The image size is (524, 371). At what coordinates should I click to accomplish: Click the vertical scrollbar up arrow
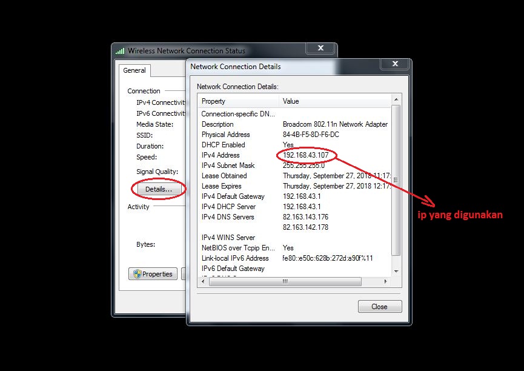(396, 99)
